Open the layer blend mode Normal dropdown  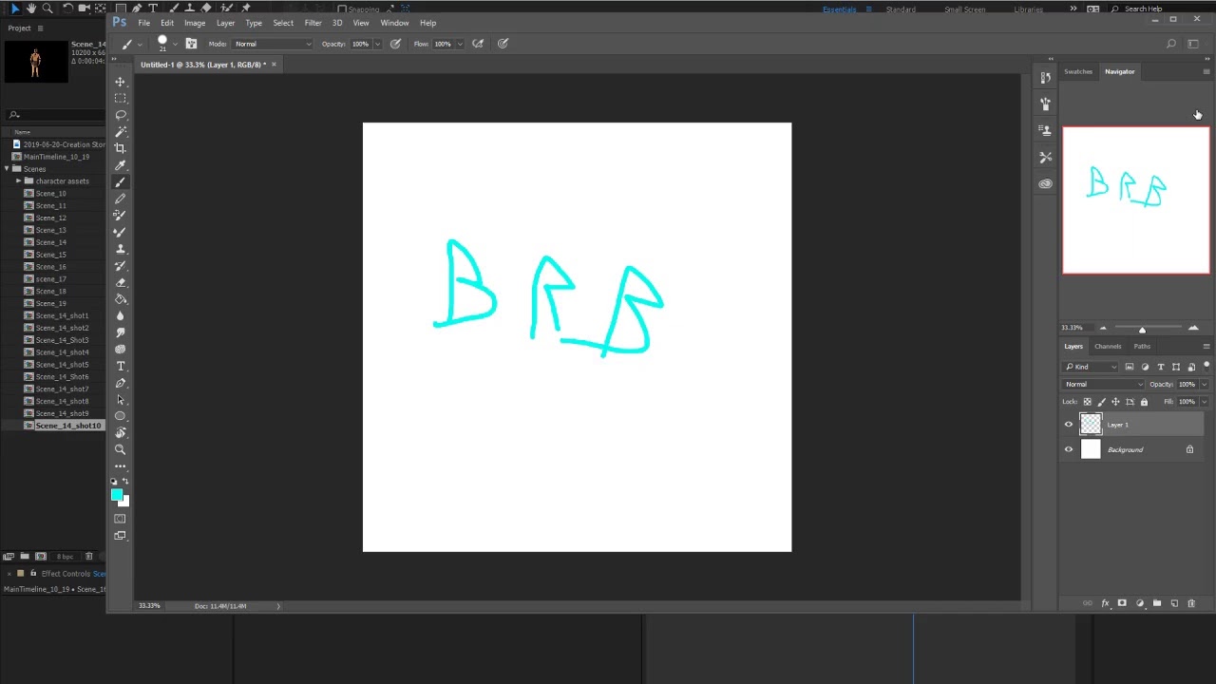(x=1104, y=384)
